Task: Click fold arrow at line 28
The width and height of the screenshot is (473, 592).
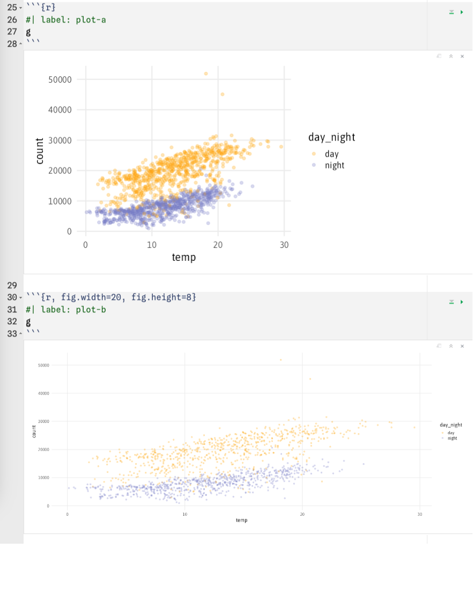Action: (20, 45)
